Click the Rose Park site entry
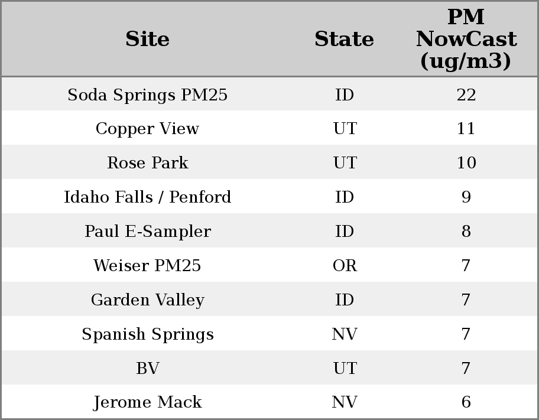 coord(147,163)
